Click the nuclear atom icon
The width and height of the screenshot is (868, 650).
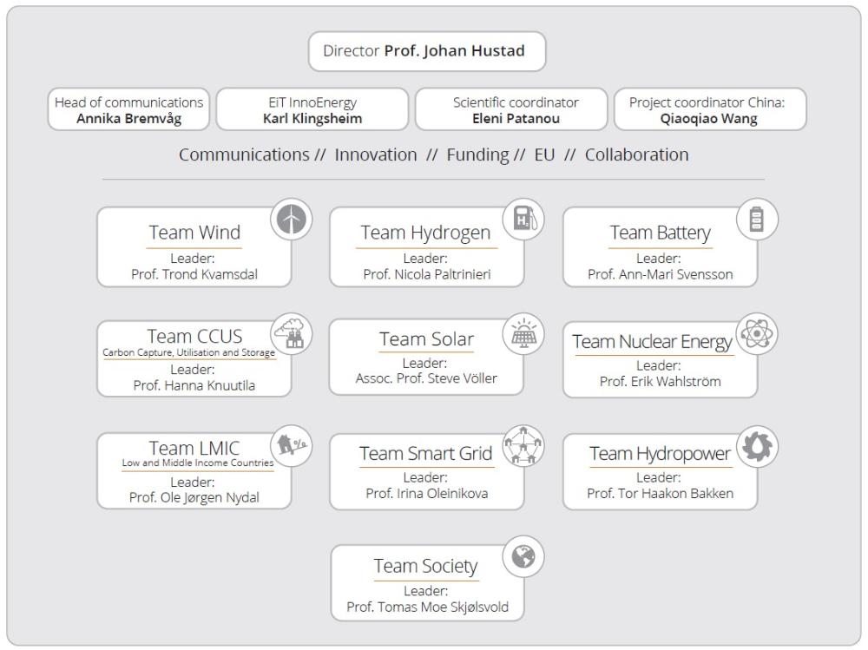(x=757, y=334)
